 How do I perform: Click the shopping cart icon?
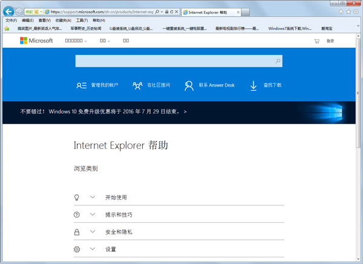point(316,41)
